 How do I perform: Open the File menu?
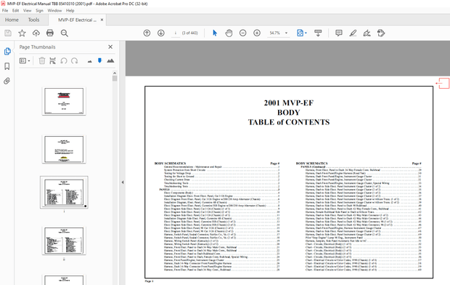5,11
